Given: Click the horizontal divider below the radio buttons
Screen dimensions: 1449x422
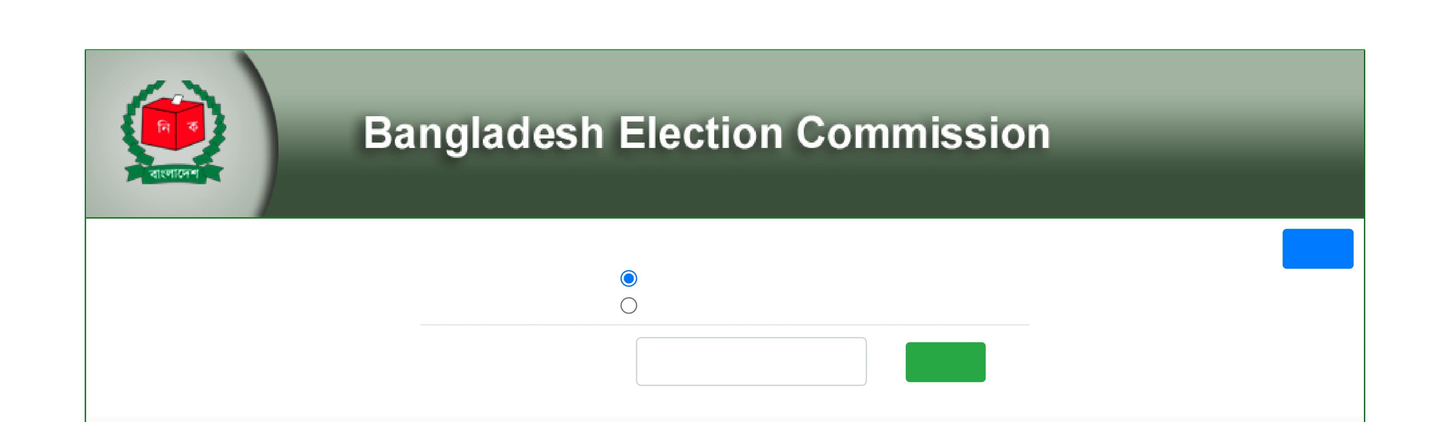Looking at the screenshot, I should coord(724,324).
